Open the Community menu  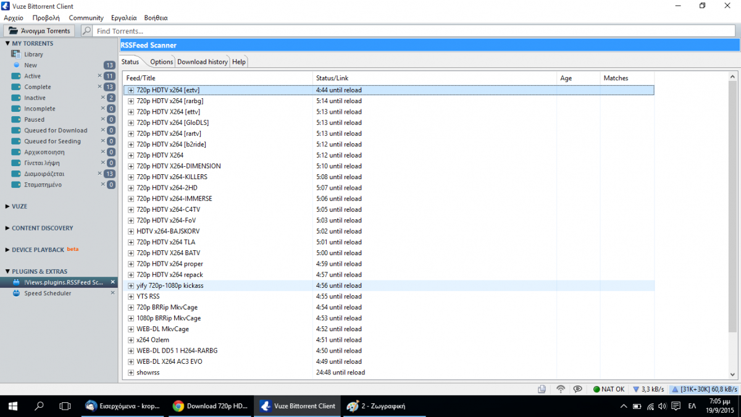(86, 18)
